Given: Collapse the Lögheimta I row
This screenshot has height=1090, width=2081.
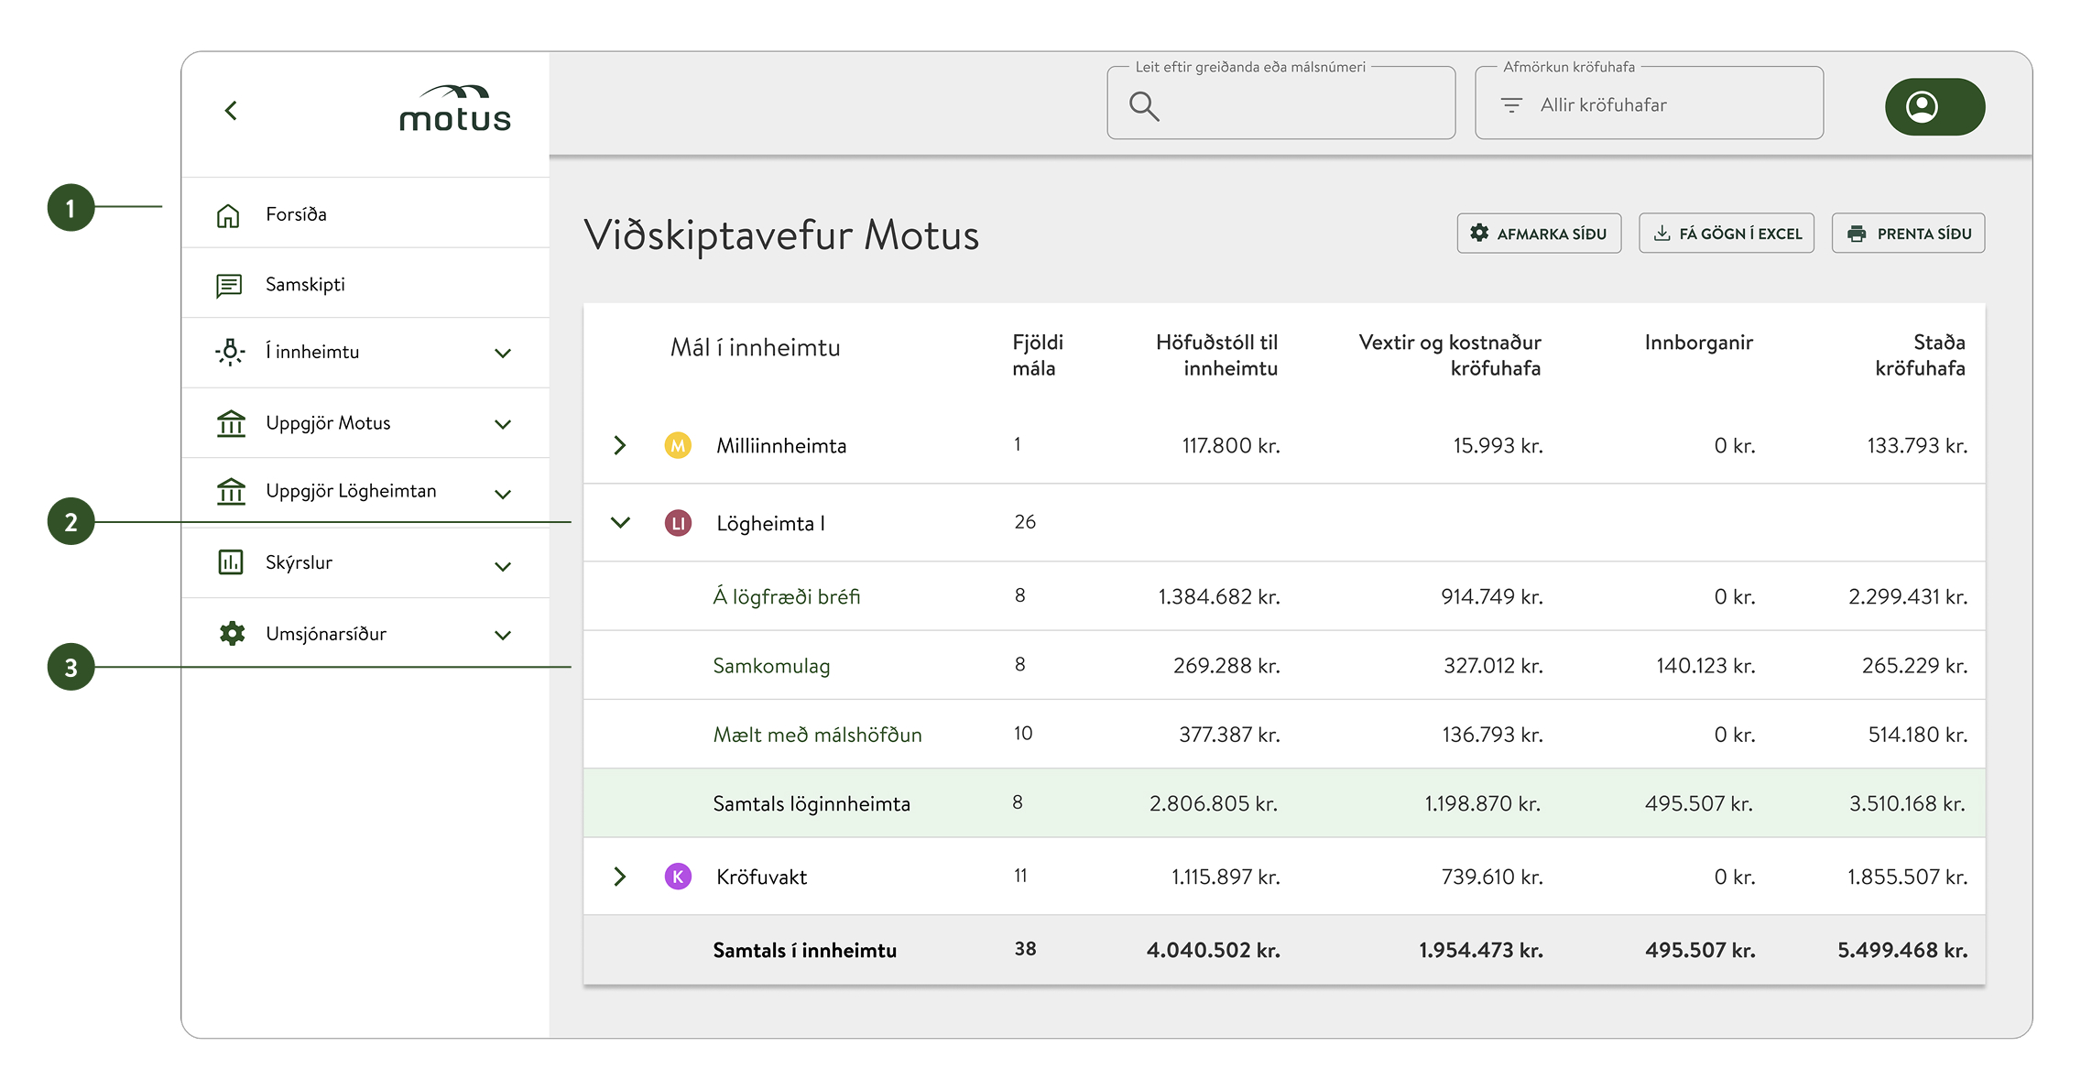Looking at the screenshot, I should point(621,522).
